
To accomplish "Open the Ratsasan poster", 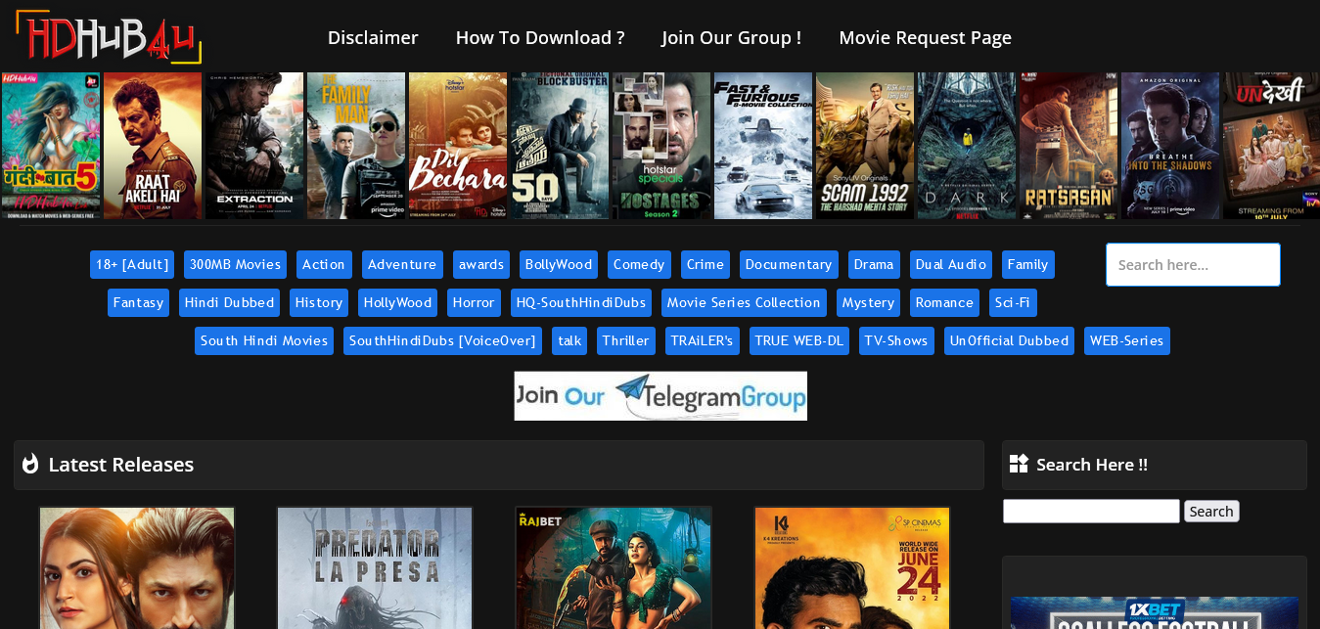I will (1069, 146).
